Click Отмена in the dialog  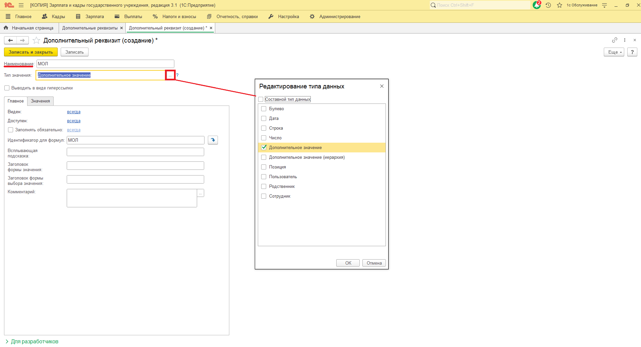click(374, 263)
